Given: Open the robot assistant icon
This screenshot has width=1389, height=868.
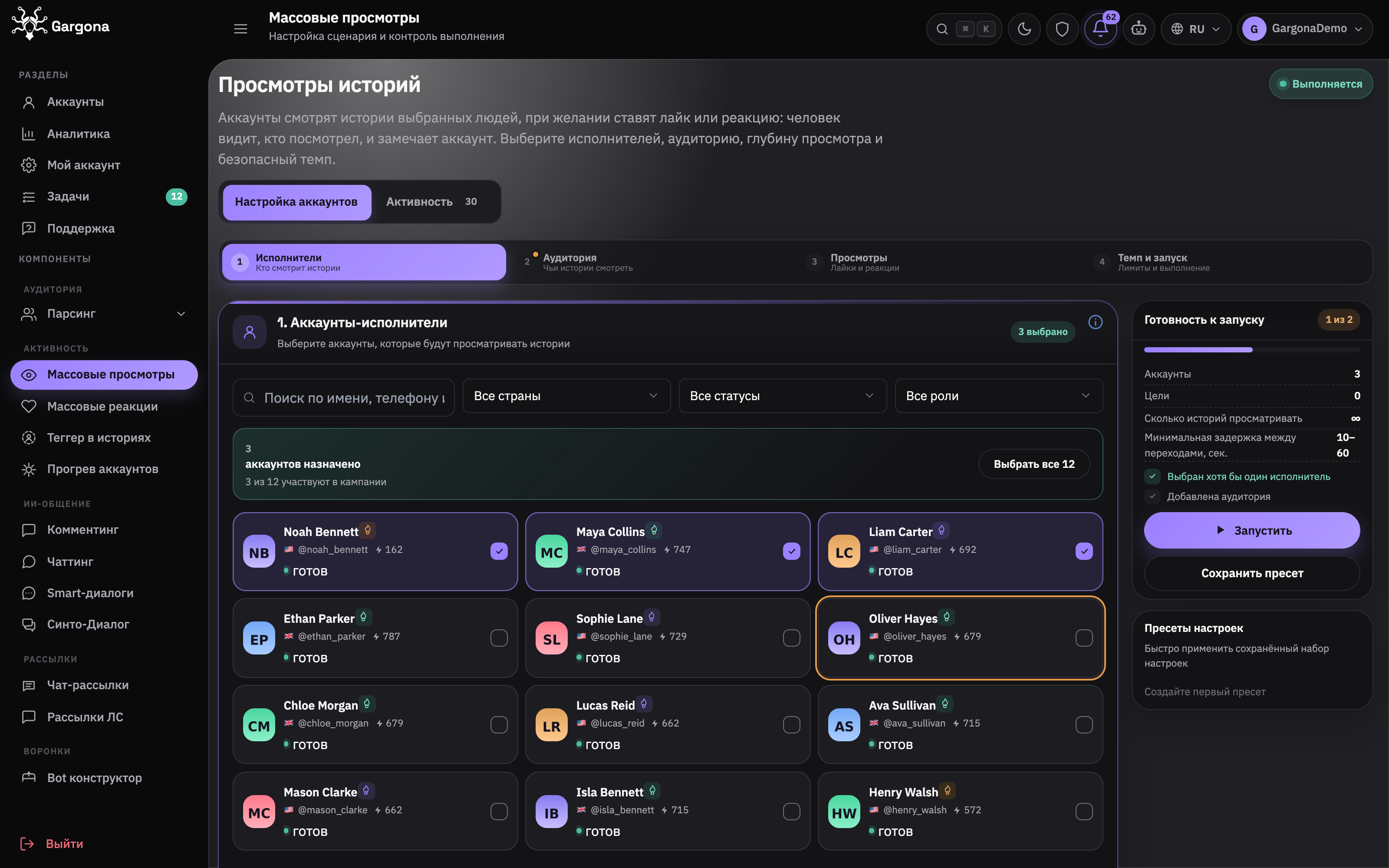Looking at the screenshot, I should 1139,29.
